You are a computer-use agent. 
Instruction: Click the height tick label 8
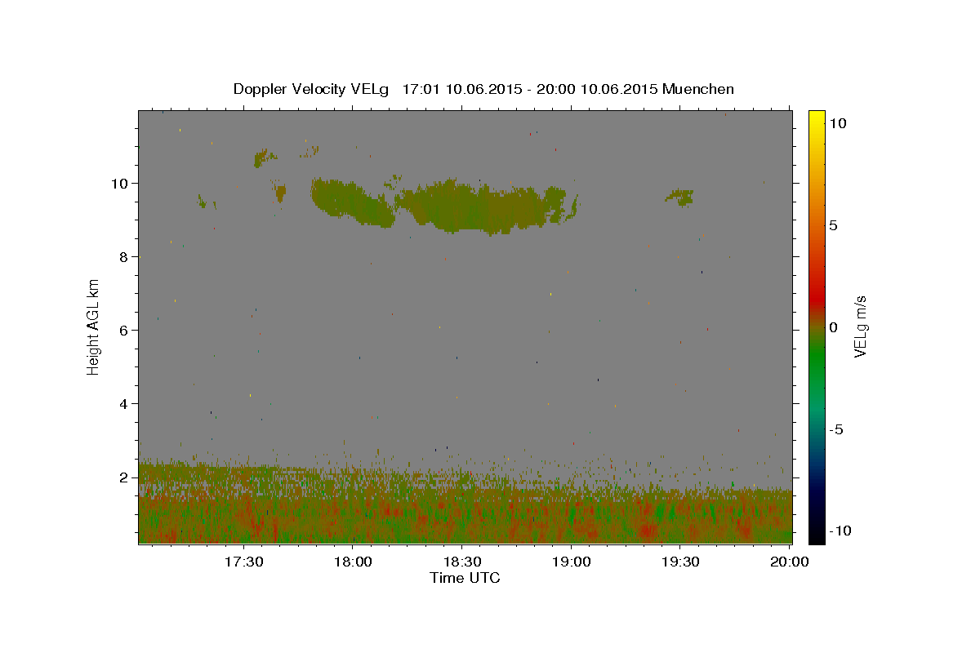pyautogui.click(x=125, y=257)
